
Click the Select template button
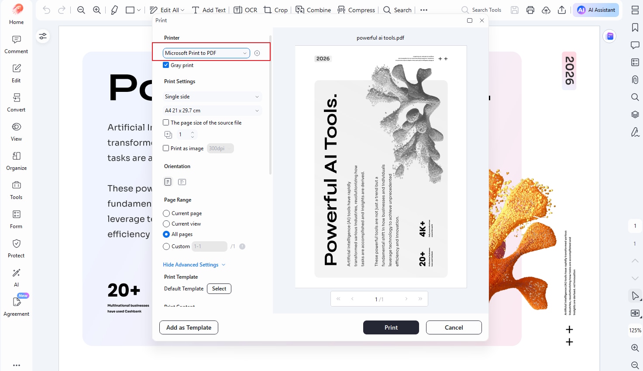(x=219, y=289)
